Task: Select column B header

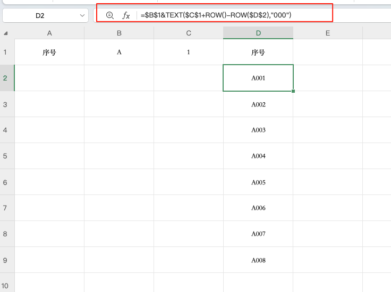Action: (x=119, y=33)
